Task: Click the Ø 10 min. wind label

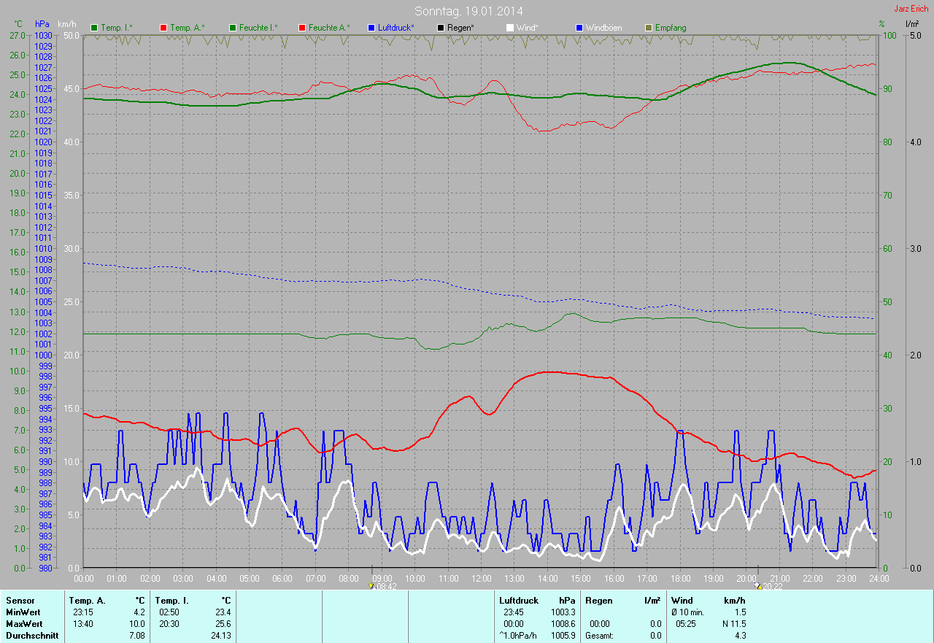Action: [687, 612]
